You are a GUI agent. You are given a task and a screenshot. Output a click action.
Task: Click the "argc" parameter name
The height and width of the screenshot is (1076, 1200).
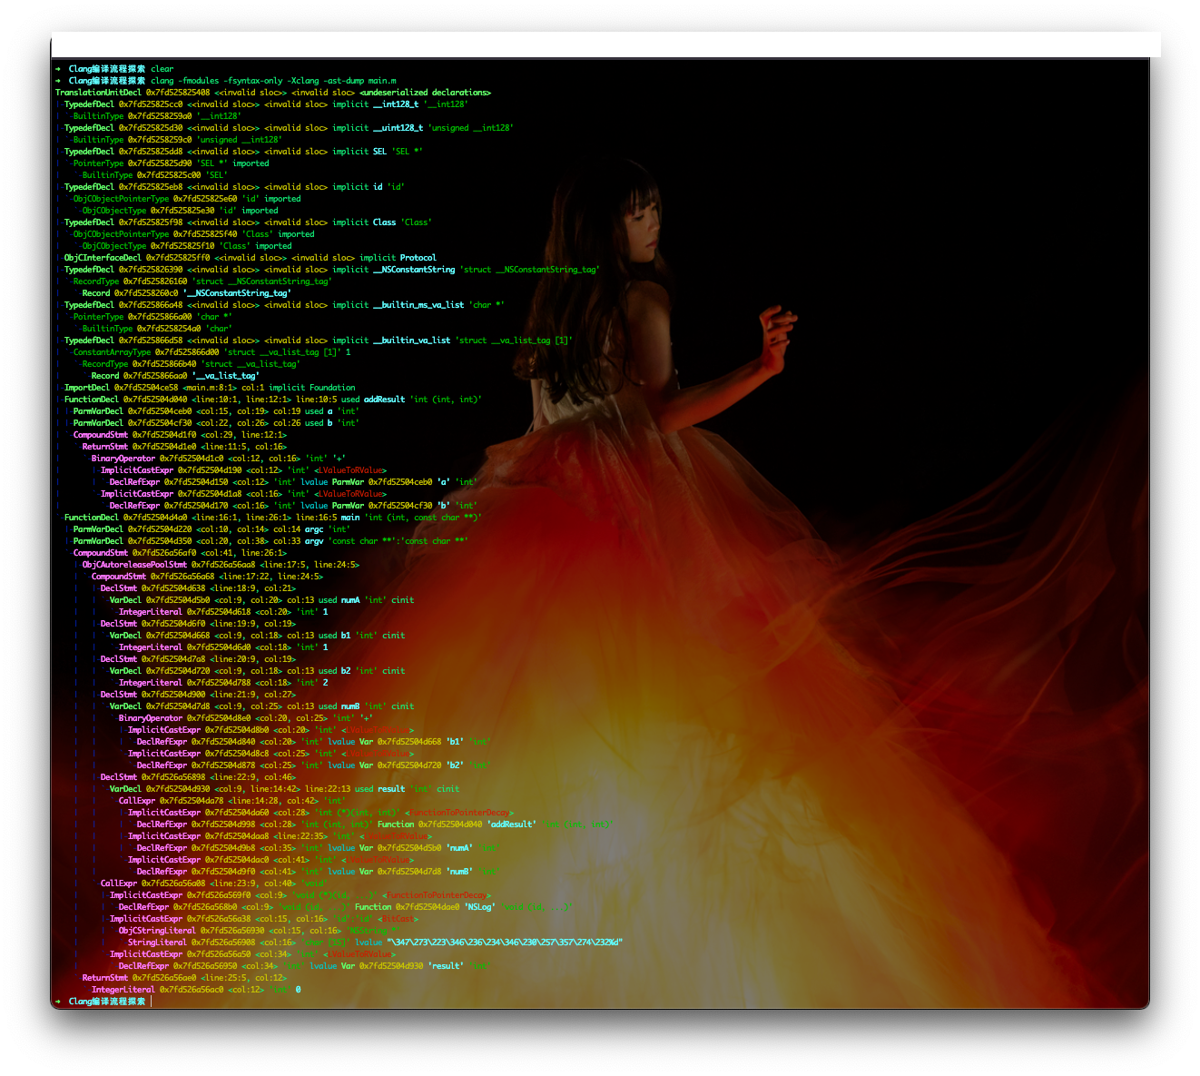tap(314, 529)
